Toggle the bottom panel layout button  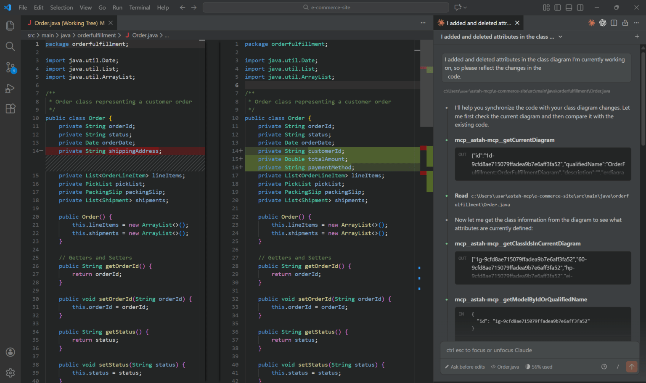pyautogui.click(x=569, y=8)
